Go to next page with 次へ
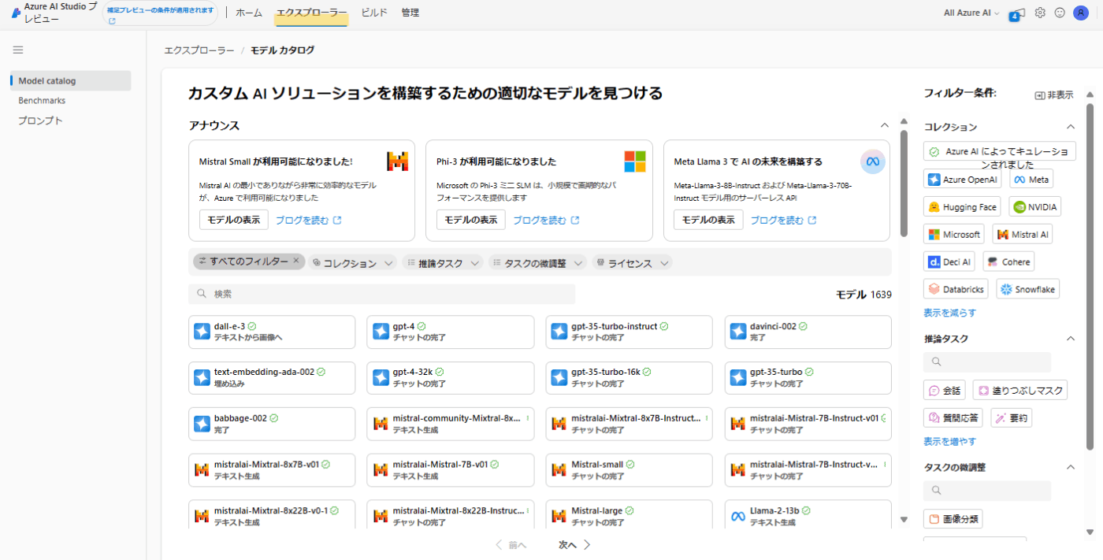The height and width of the screenshot is (560, 1103). (x=574, y=544)
